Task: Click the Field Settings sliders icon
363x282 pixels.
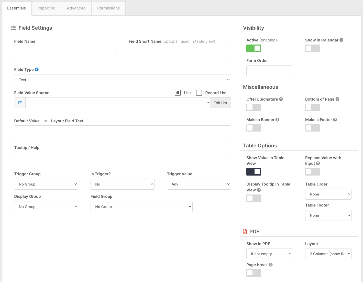Action: [13, 28]
